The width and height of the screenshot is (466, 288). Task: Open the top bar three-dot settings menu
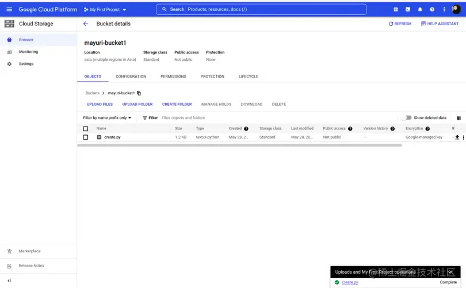point(444,10)
